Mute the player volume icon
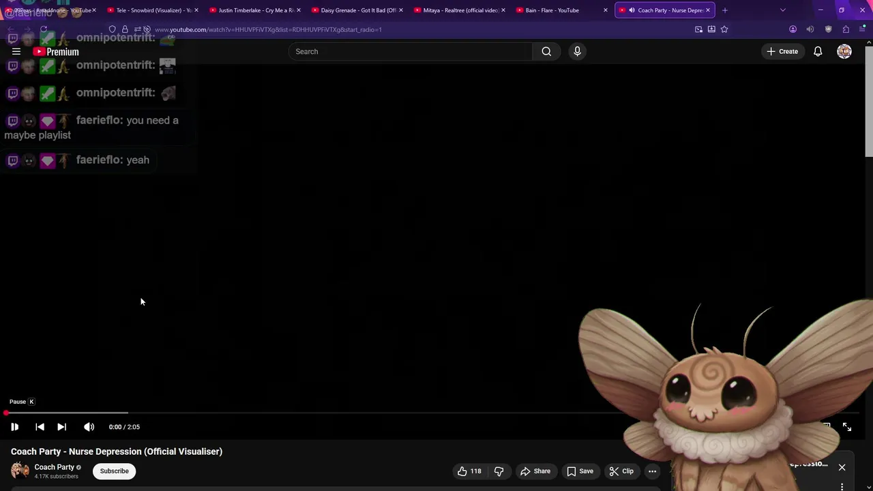 click(x=89, y=427)
